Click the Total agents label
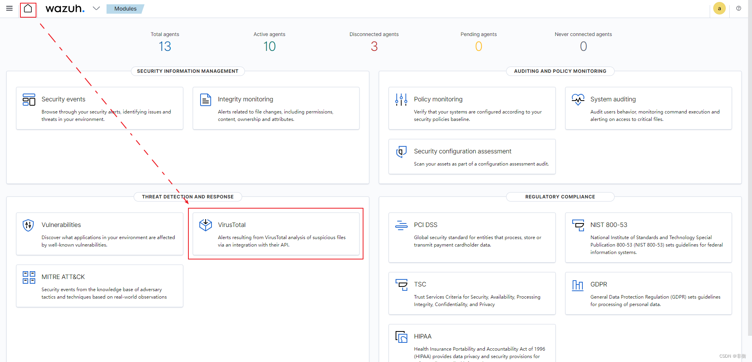The image size is (752, 362). tap(165, 34)
